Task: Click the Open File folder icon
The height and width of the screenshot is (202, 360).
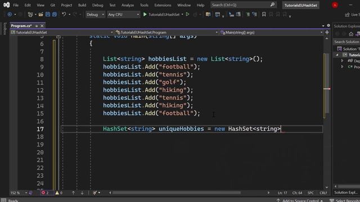Action: click(40, 15)
